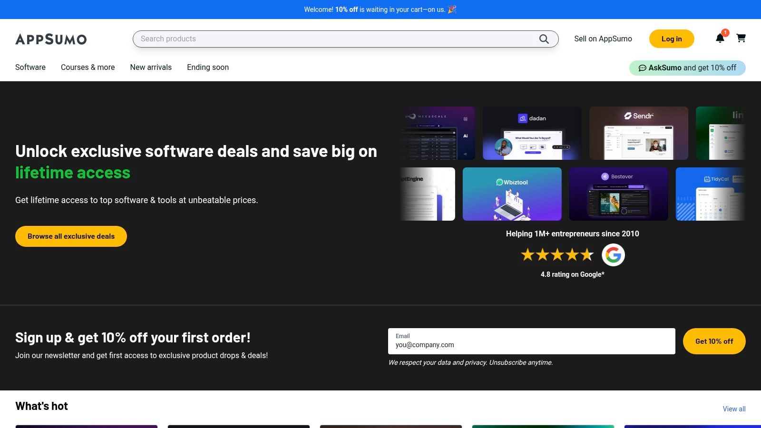Click the AppSumo logo
This screenshot has height=428, width=761.
click(51, 39)
